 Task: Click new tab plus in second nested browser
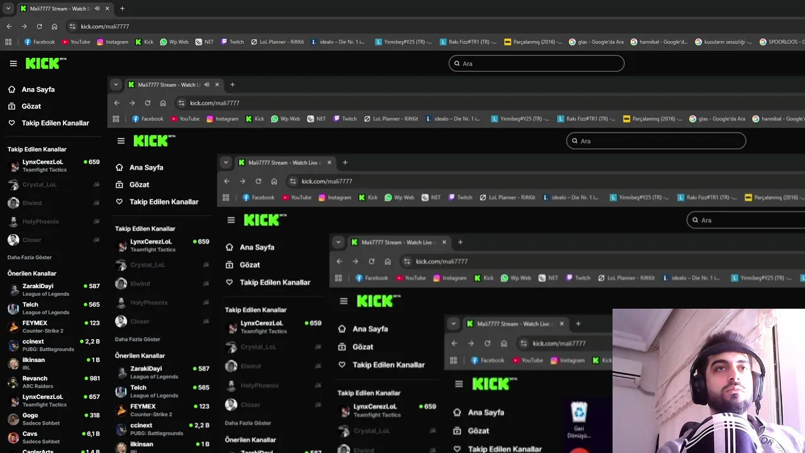232,84
